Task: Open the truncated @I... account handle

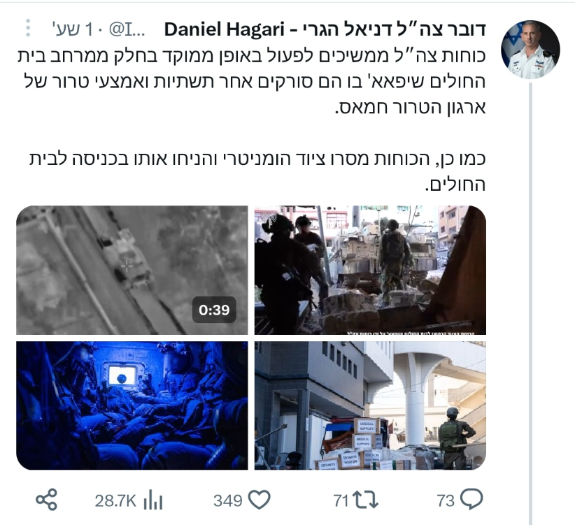Action: (127, 29)
